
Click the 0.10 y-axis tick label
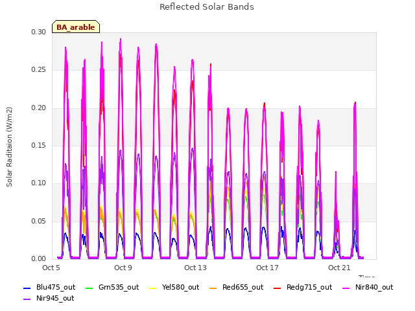pos(39,183)
